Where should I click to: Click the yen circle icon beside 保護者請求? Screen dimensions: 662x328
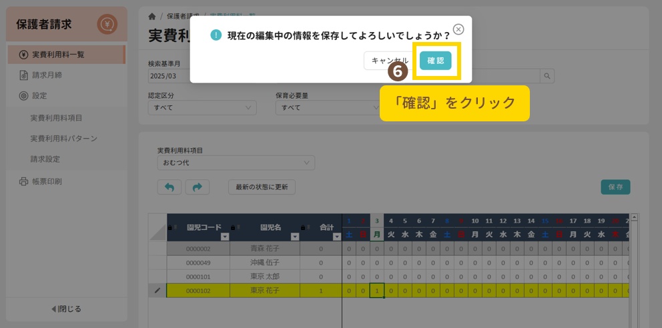(107, 25)
